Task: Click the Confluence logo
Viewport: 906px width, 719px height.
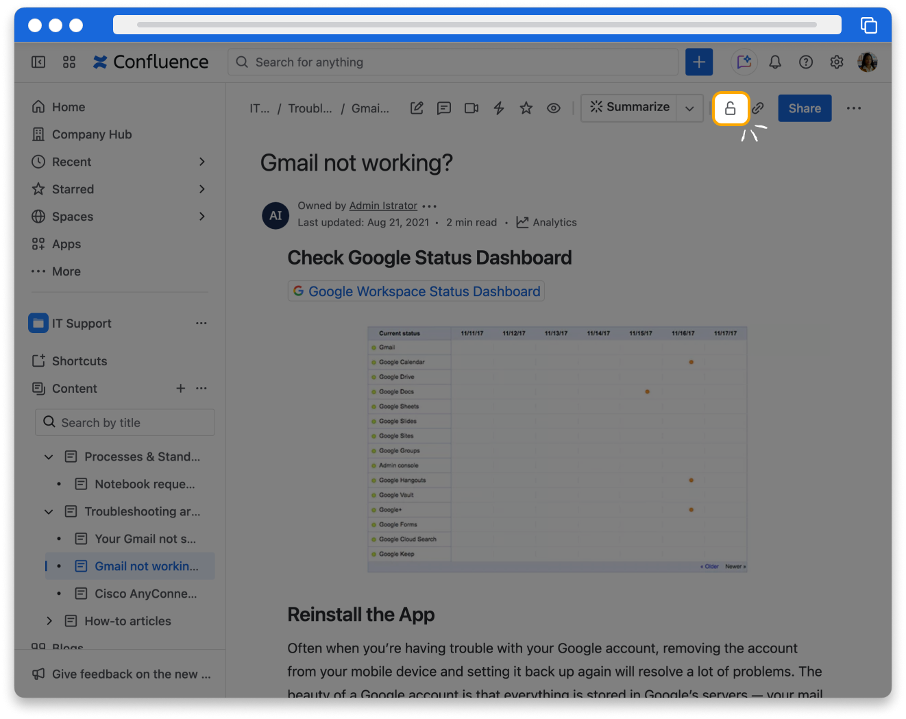Action: 151,62
